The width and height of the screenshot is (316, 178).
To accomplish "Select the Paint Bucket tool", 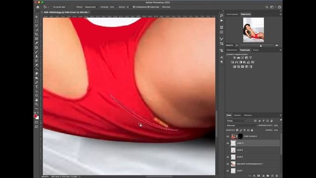I will (37, 69).
